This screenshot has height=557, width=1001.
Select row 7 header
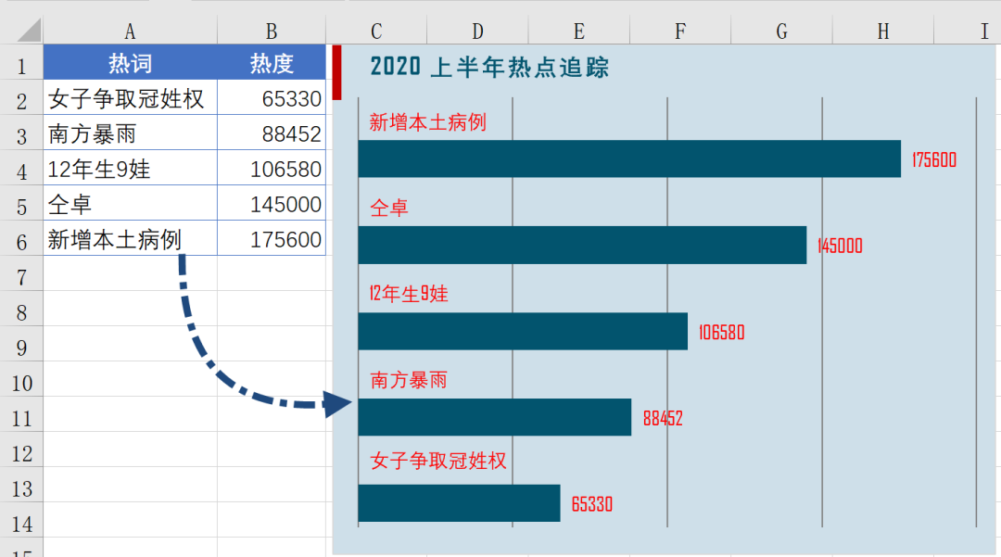(x=20, y=275)
